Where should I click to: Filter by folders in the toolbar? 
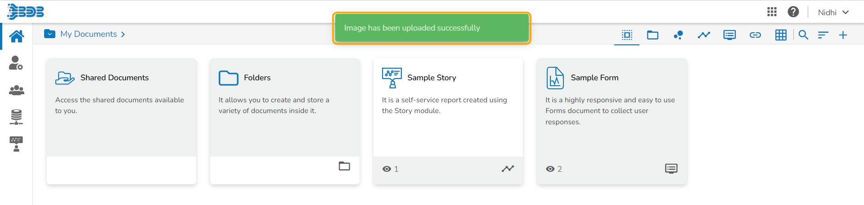point(652,35)
